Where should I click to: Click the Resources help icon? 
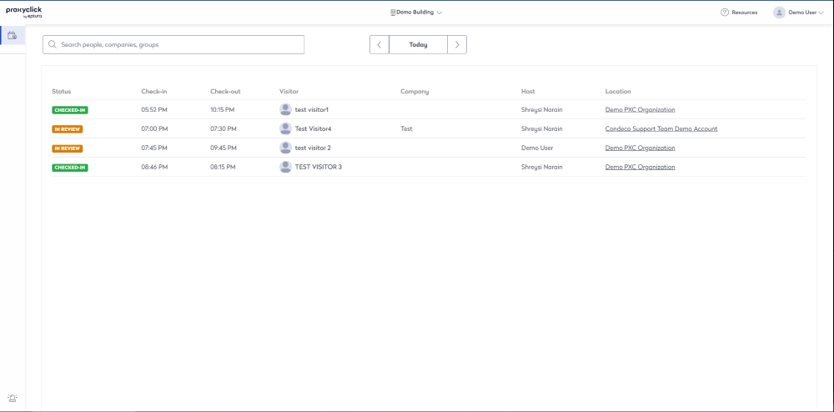[x=725, y=13]
